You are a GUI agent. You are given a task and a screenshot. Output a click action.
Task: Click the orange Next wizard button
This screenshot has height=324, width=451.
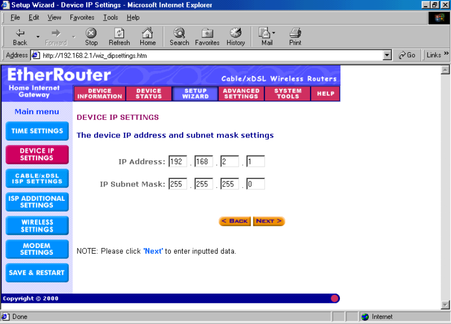tap(269, 221)
